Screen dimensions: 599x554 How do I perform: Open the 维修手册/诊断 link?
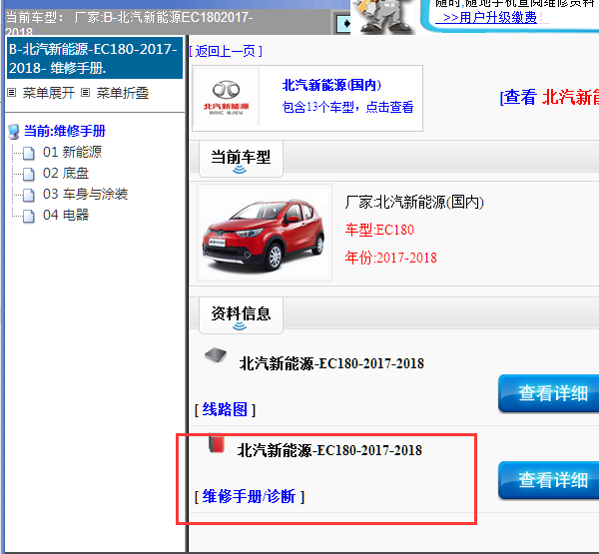click(x=249, y=497)
